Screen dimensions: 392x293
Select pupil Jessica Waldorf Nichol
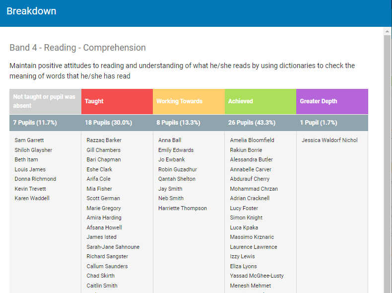tap(329, 140)
